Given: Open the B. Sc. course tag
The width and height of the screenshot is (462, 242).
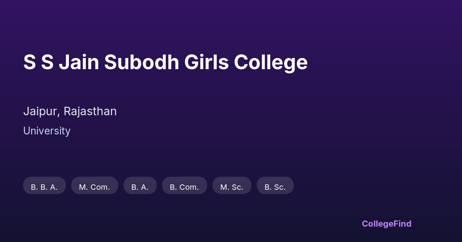Looking at the screenshot, I should point(275,186).
